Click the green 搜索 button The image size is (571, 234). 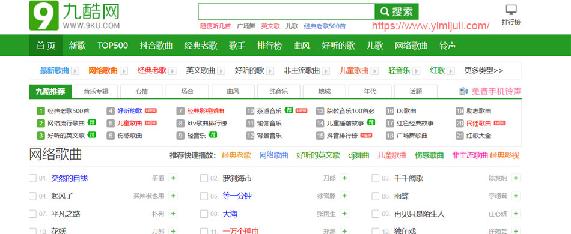(397, 11)
